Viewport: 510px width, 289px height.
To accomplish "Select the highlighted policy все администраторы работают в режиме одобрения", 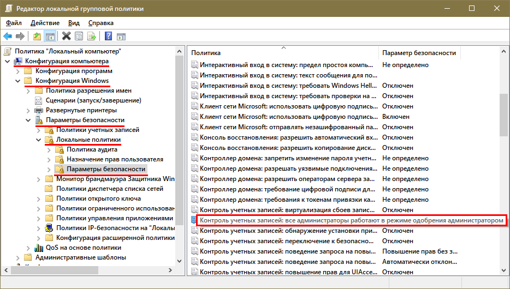I will click(x=351, y=220).
